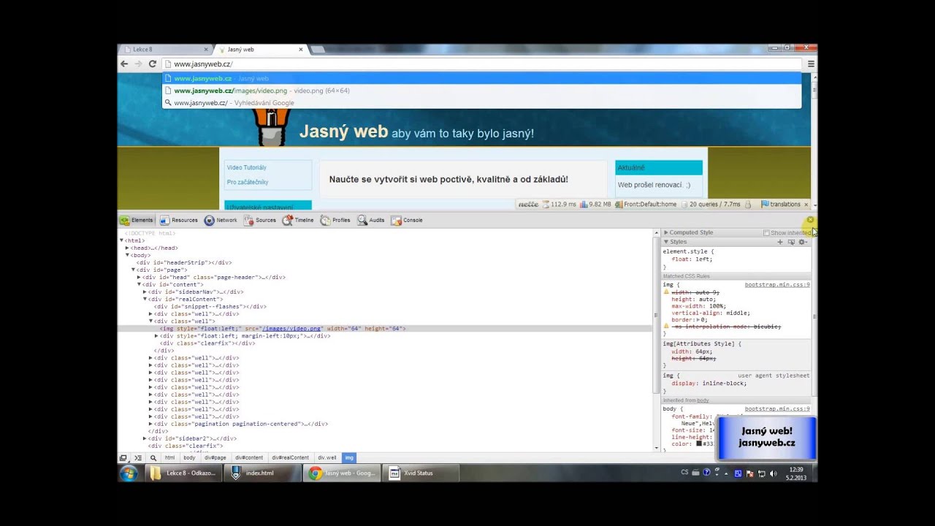This screenshot has width=935, height=526.
Task: Click the 112.9 ms timer in debug bar
Action: click(x=560, y=205)
